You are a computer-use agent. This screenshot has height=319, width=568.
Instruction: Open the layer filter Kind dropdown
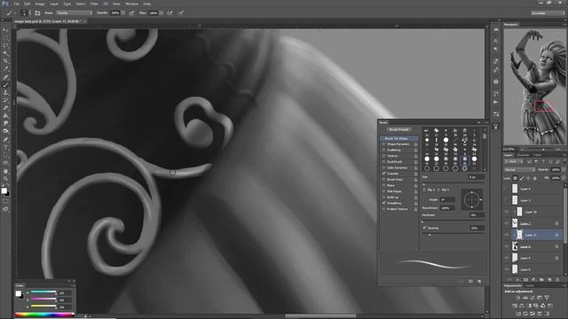click(x=514, y=161)
